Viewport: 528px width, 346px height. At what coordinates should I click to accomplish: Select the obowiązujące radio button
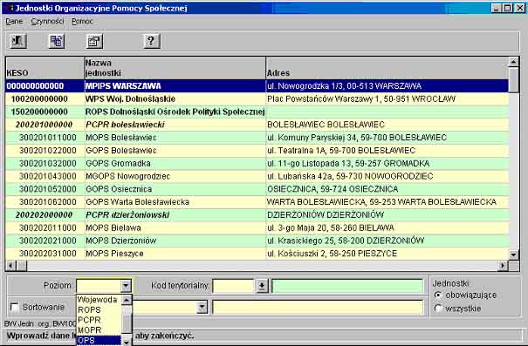(x=438, y=295)
